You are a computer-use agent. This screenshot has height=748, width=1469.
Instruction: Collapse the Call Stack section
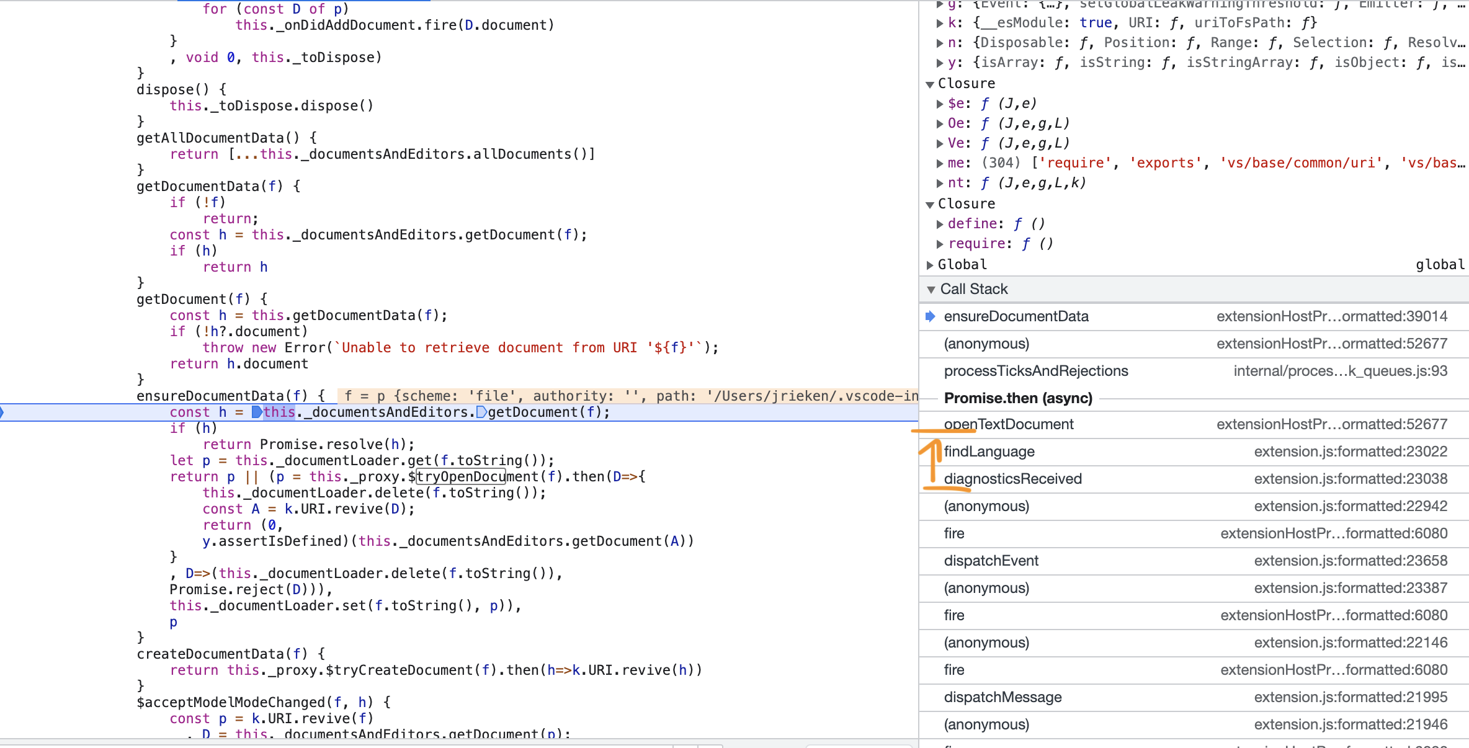point(931,288)
